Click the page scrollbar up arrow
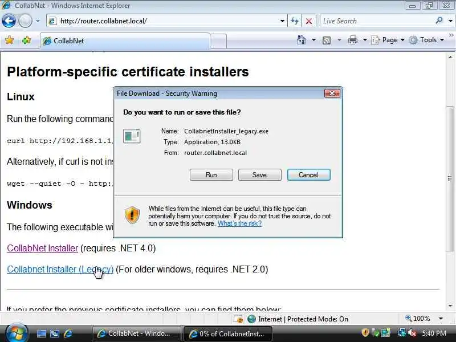The width and height of the screenshot is (456, 342). pyautogui.click(x=450, y=57)
